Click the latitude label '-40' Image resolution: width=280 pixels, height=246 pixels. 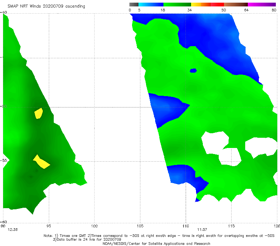pos(3,12)
